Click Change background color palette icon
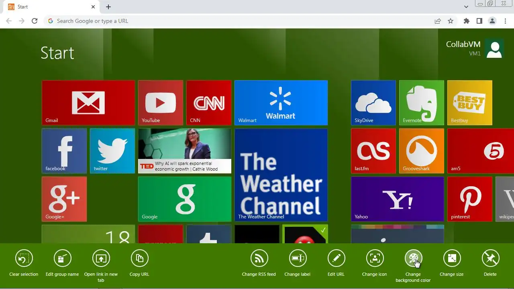This screenshot has width=514, height=289. coord(413,258)
